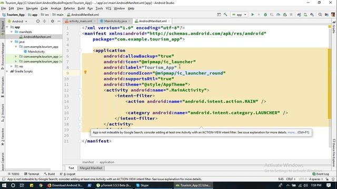Toggle the 2: Favorites side panel
Image resolution: width=337 pixels, height=189 pixels.
click(3, 136)
